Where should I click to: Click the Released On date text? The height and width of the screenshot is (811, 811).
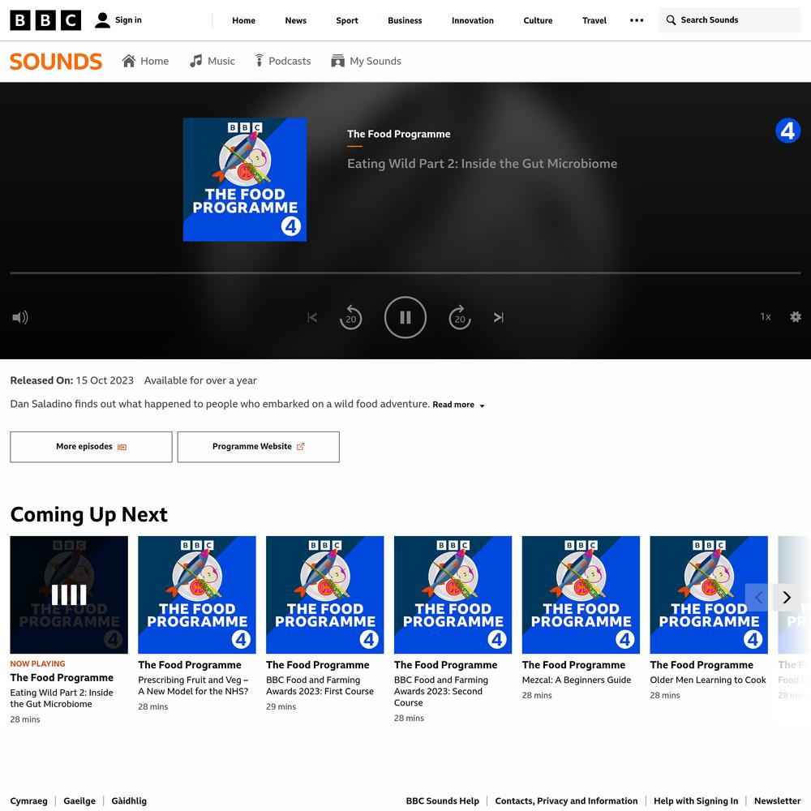[x=72, y=380]
